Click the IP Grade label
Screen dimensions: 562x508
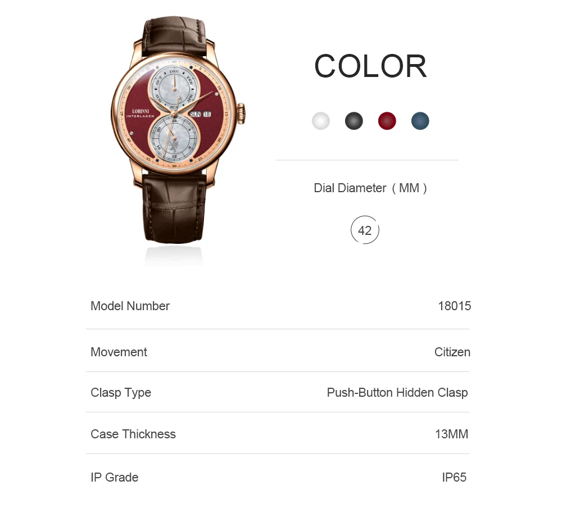pyautogui.click(x=114, y=478)
